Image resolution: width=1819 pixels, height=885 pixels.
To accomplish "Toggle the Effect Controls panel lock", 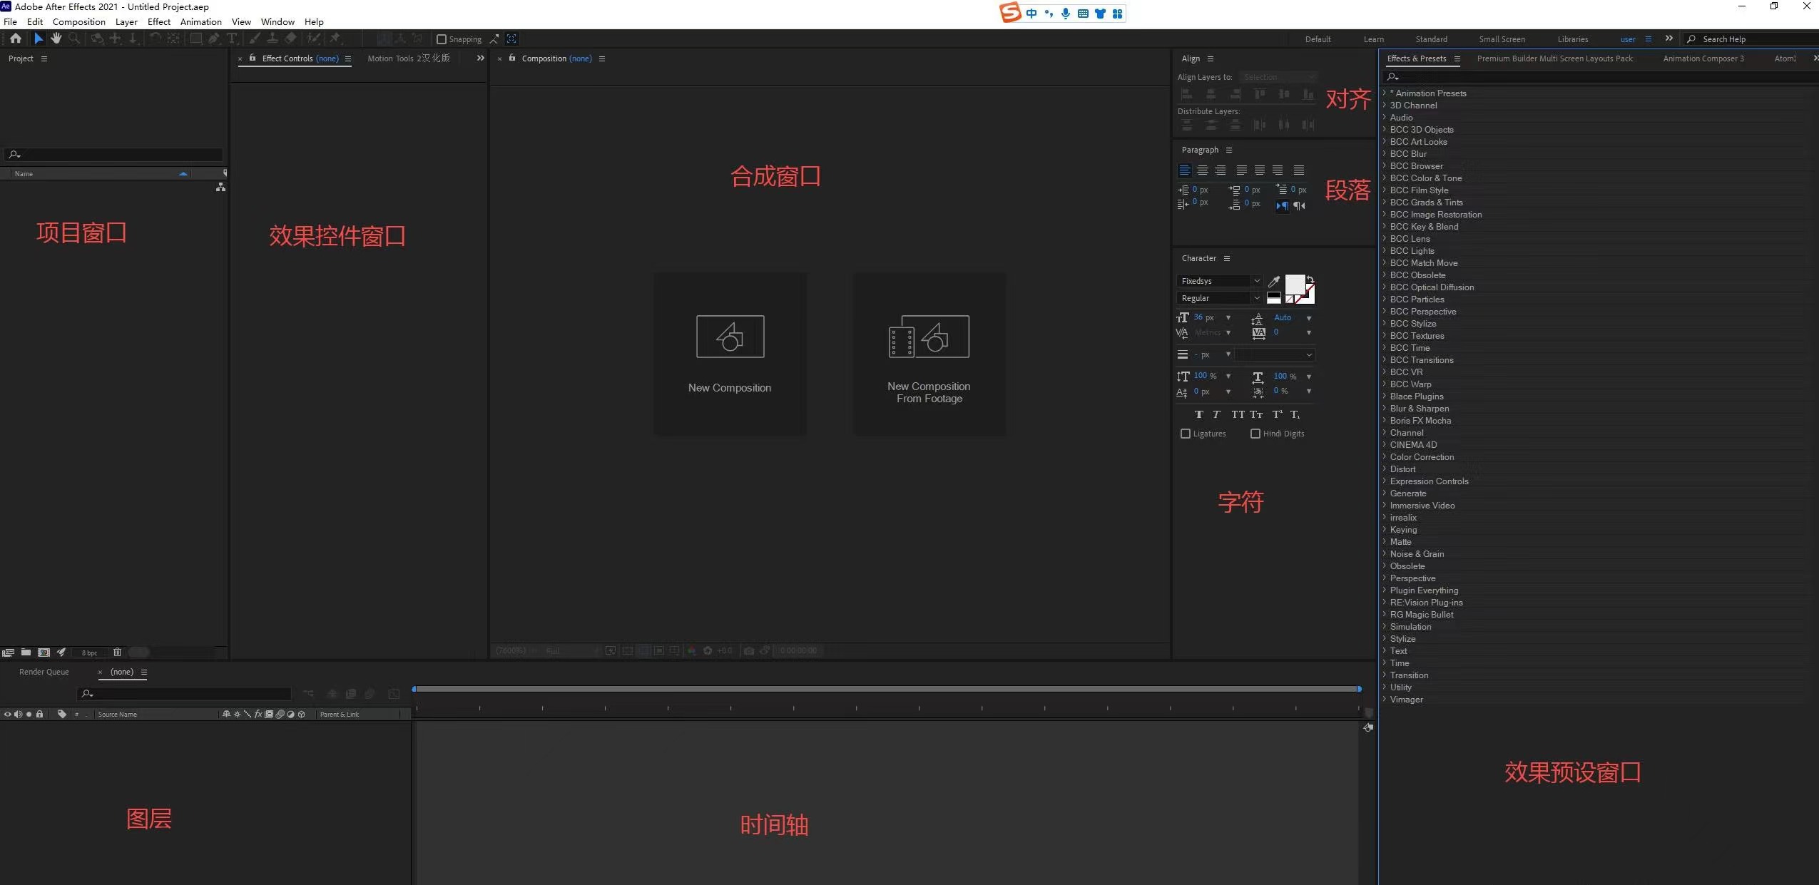I will click(253, 58).
